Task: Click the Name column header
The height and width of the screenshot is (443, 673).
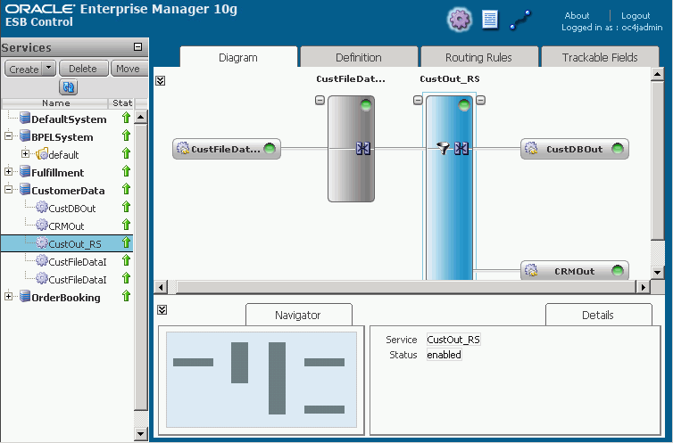Action: click(x=56, y=103)
